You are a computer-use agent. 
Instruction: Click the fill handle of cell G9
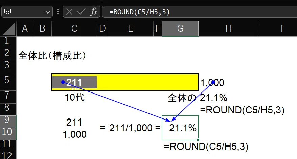(x=198, y=140)
